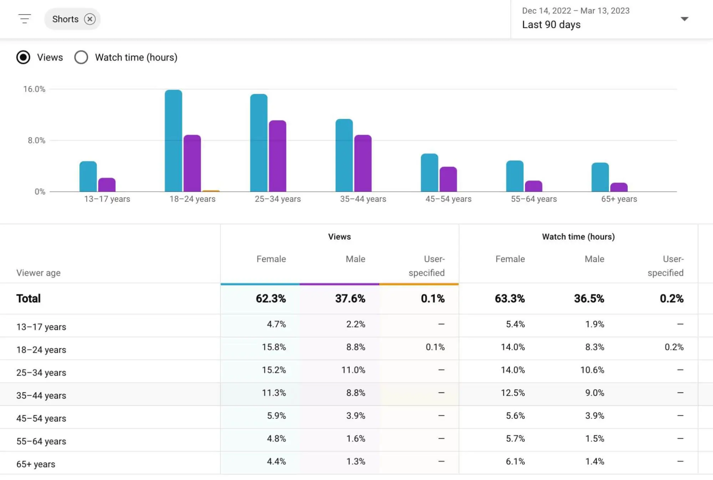Click the Total row bold label
The width and height of the screenshot is (713, 480).
[x=28, y=298]
